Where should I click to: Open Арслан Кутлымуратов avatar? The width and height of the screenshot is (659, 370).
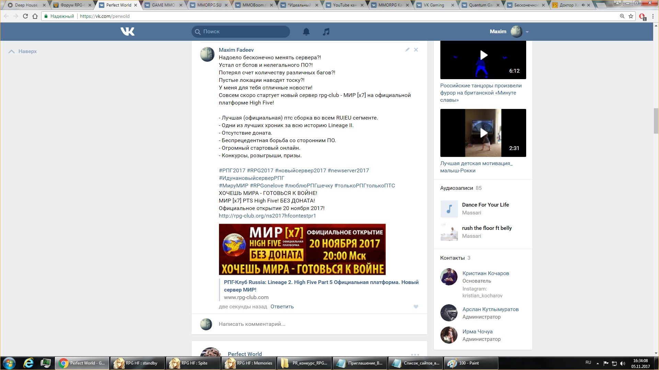point(449,313)
